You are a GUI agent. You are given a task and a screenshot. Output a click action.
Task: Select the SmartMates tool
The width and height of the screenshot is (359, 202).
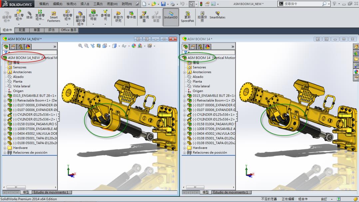[217, 16]
